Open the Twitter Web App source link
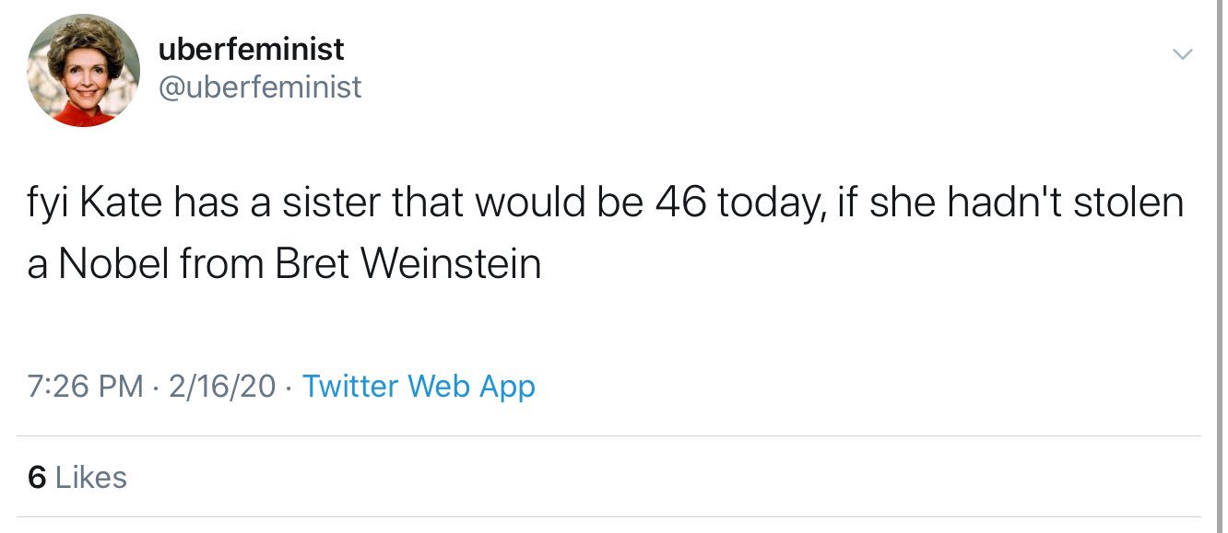This screenshot has width=1228, height=533. [x=419, y=386]
